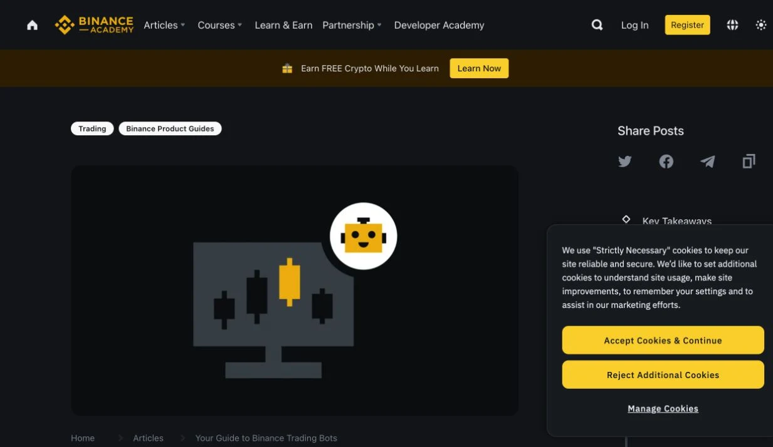
Task: Expand the Articles dropdown menu
Action: [164, 25]
